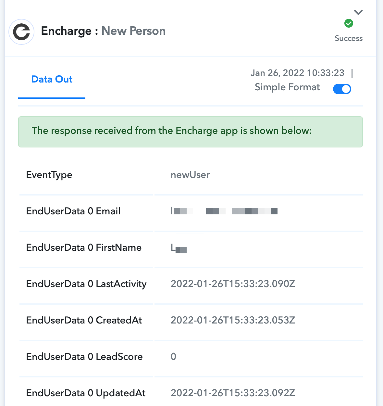Click the CreatedAt timestamp ending 053Z
Screen dimensions: 383x406
pyautogui.click(x=233, y=320)
